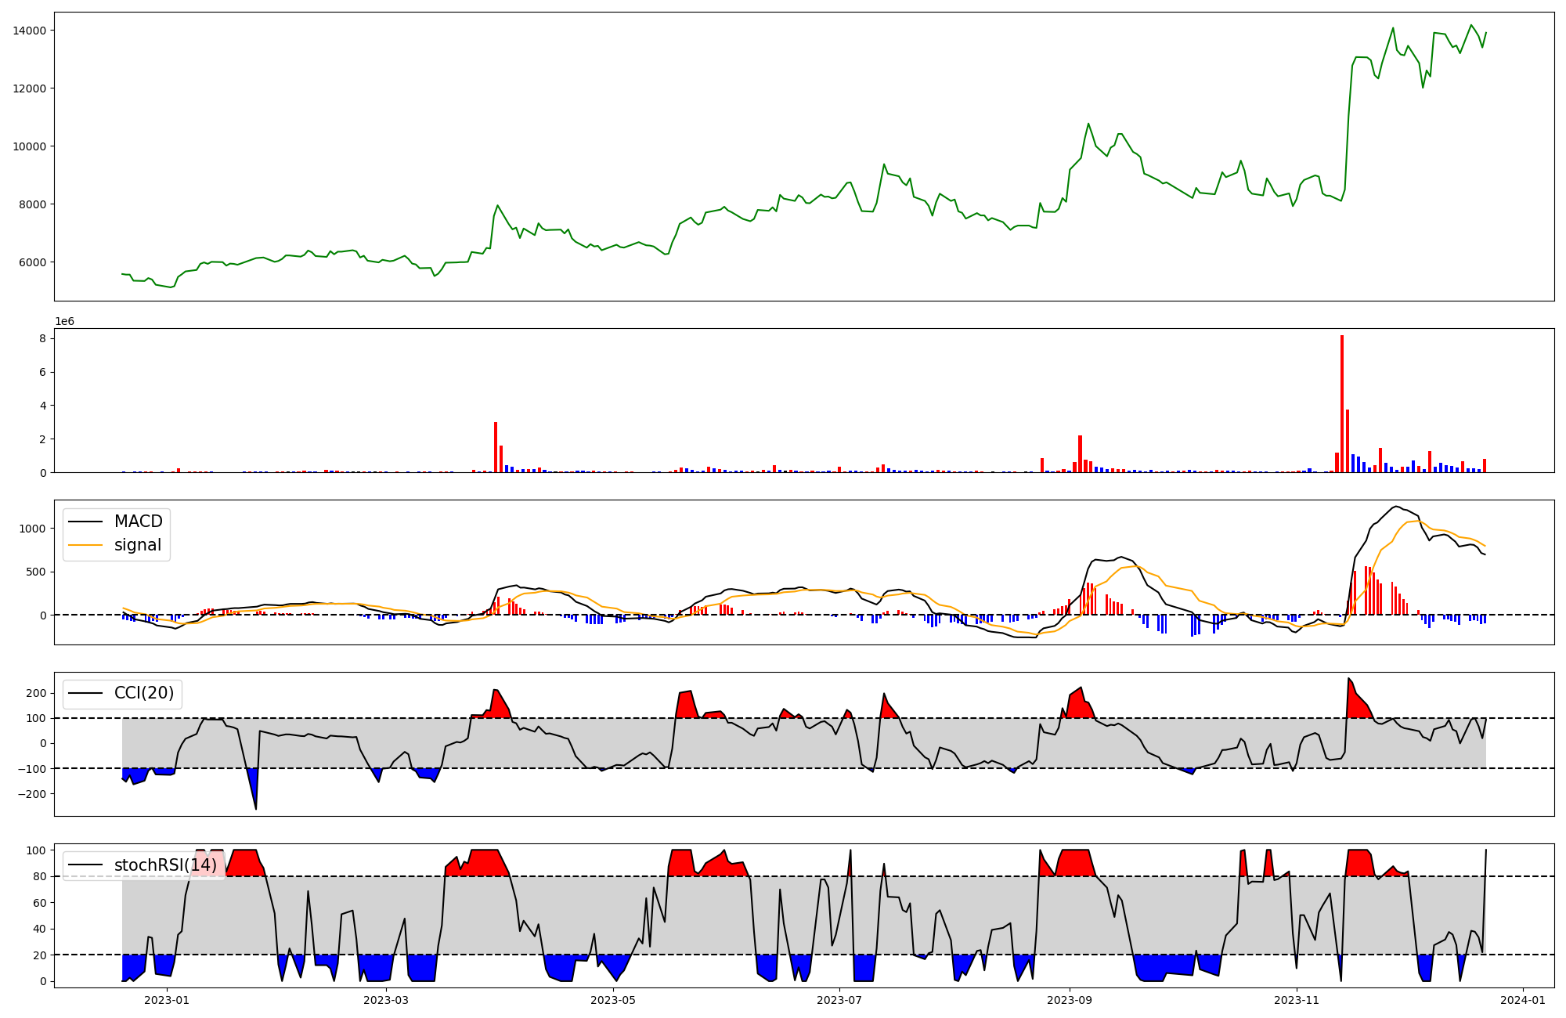This screenshot has width=1566, height=1018.
Task: Click the tallest red volume bar
Action: (x=1342, y=403)
